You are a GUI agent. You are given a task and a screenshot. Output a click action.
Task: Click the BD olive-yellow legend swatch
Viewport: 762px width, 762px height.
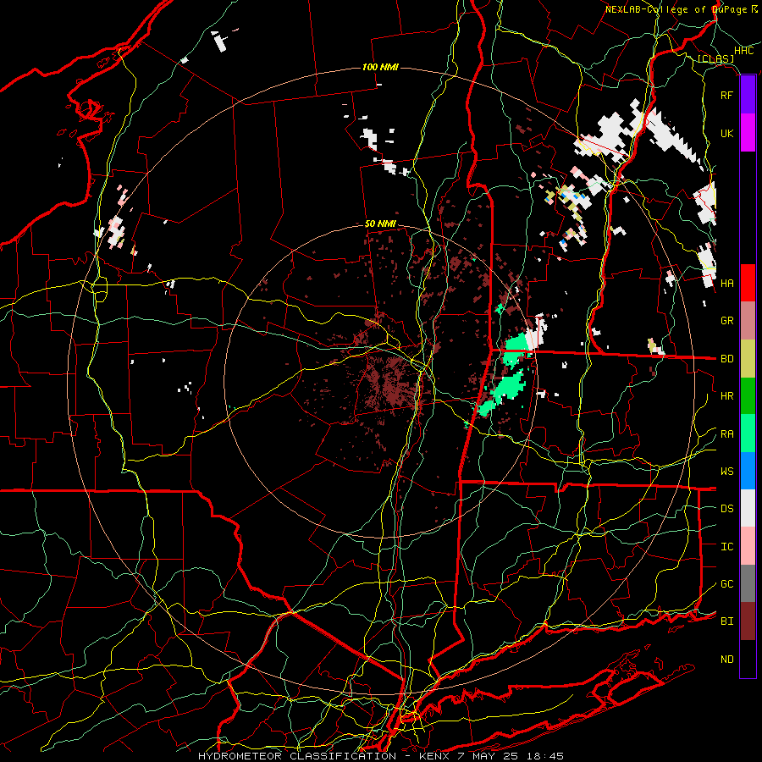(x=748, y=359)
